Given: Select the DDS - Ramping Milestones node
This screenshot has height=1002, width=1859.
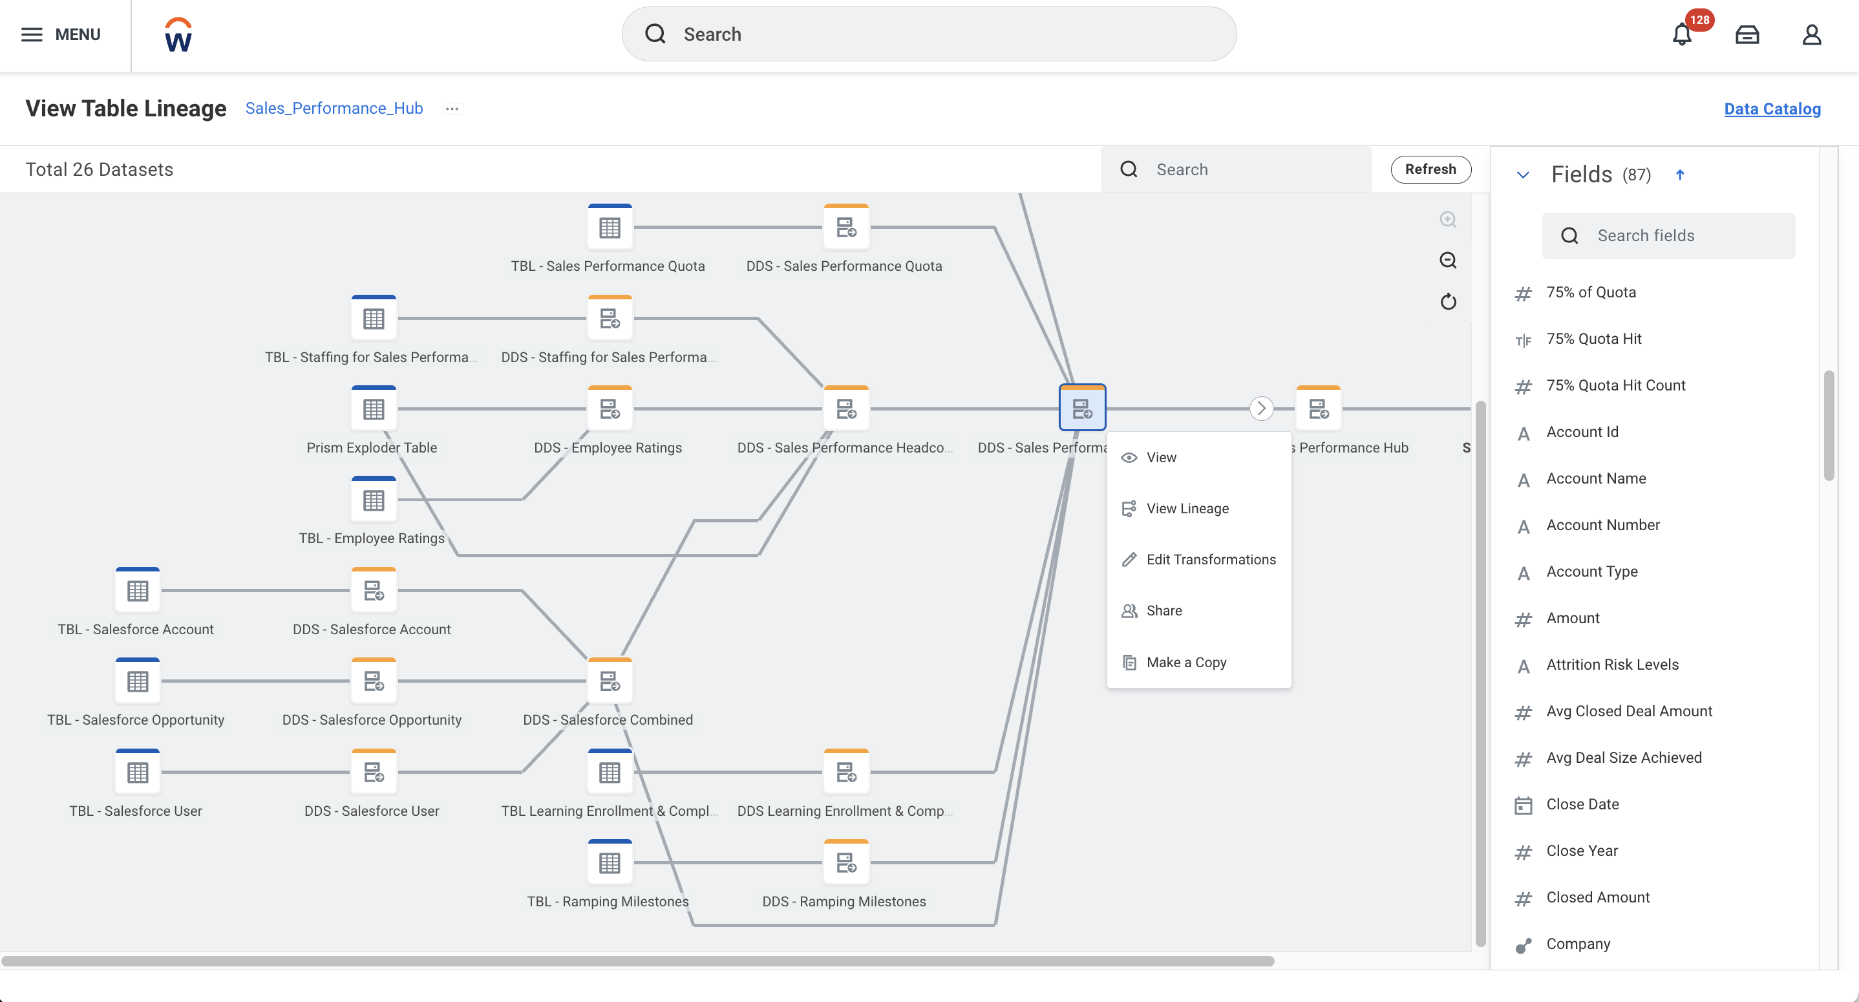Looking at the screenshot, I should point(845,862).
